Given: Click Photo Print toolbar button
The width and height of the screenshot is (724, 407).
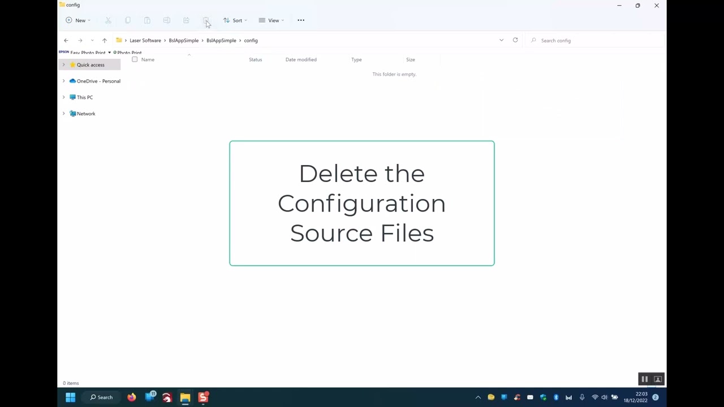Looking at the screenshot, I should [128, 53].
